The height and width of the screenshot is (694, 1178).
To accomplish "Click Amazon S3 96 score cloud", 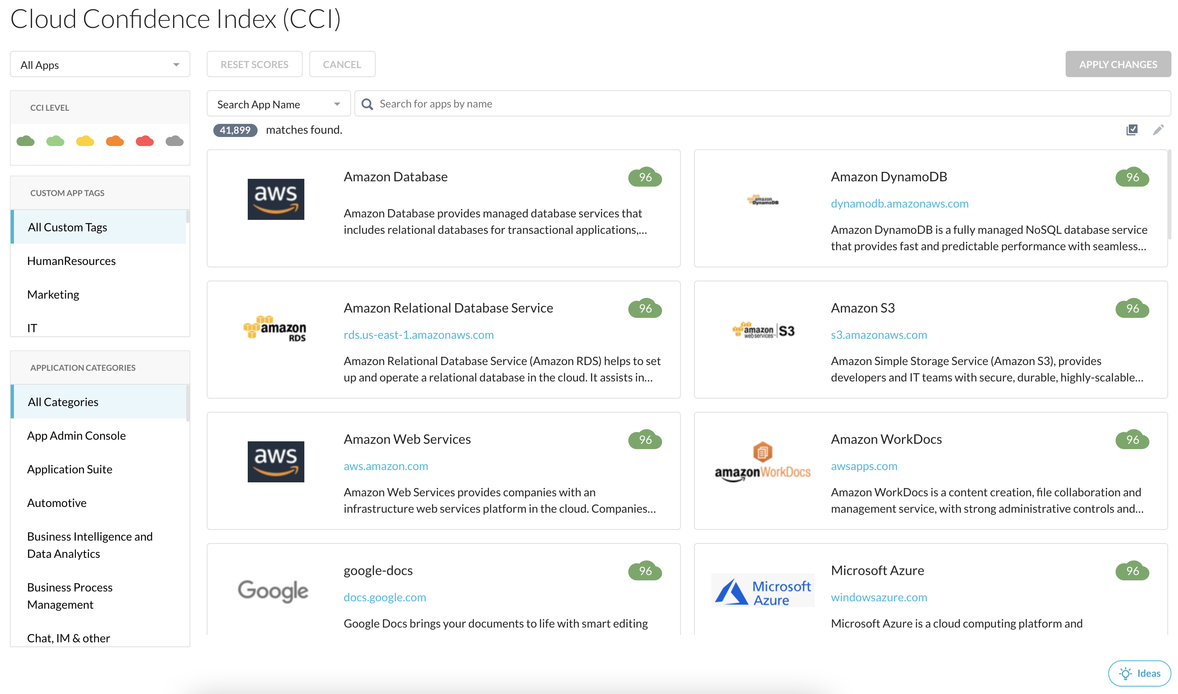I will pyautogui.click(x=1132, y=309).
